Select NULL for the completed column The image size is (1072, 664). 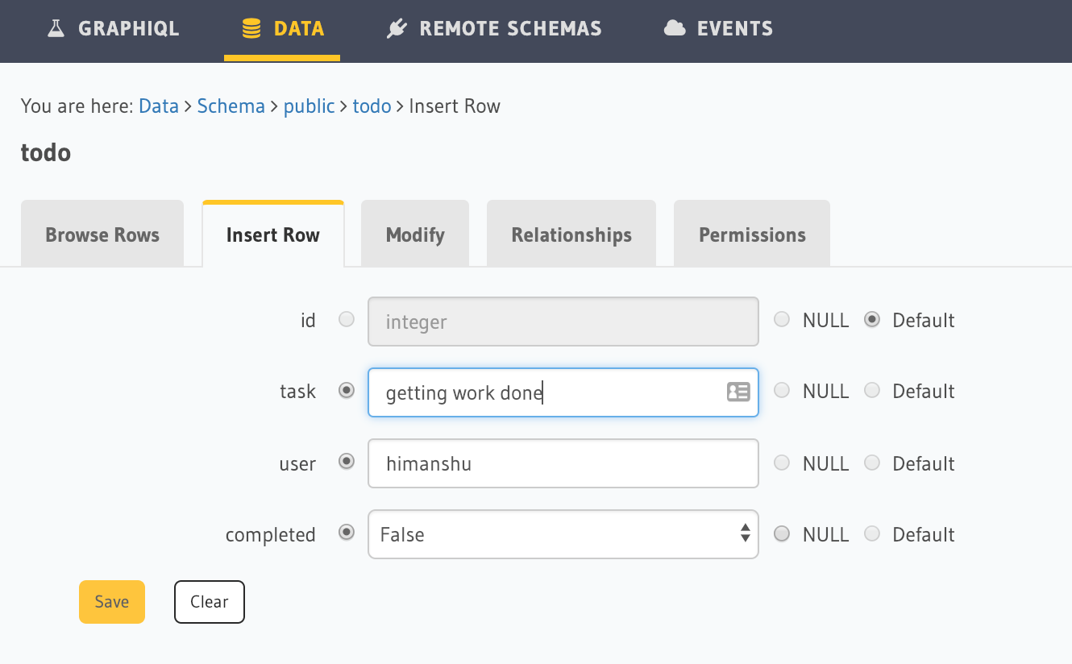point(782,533)
